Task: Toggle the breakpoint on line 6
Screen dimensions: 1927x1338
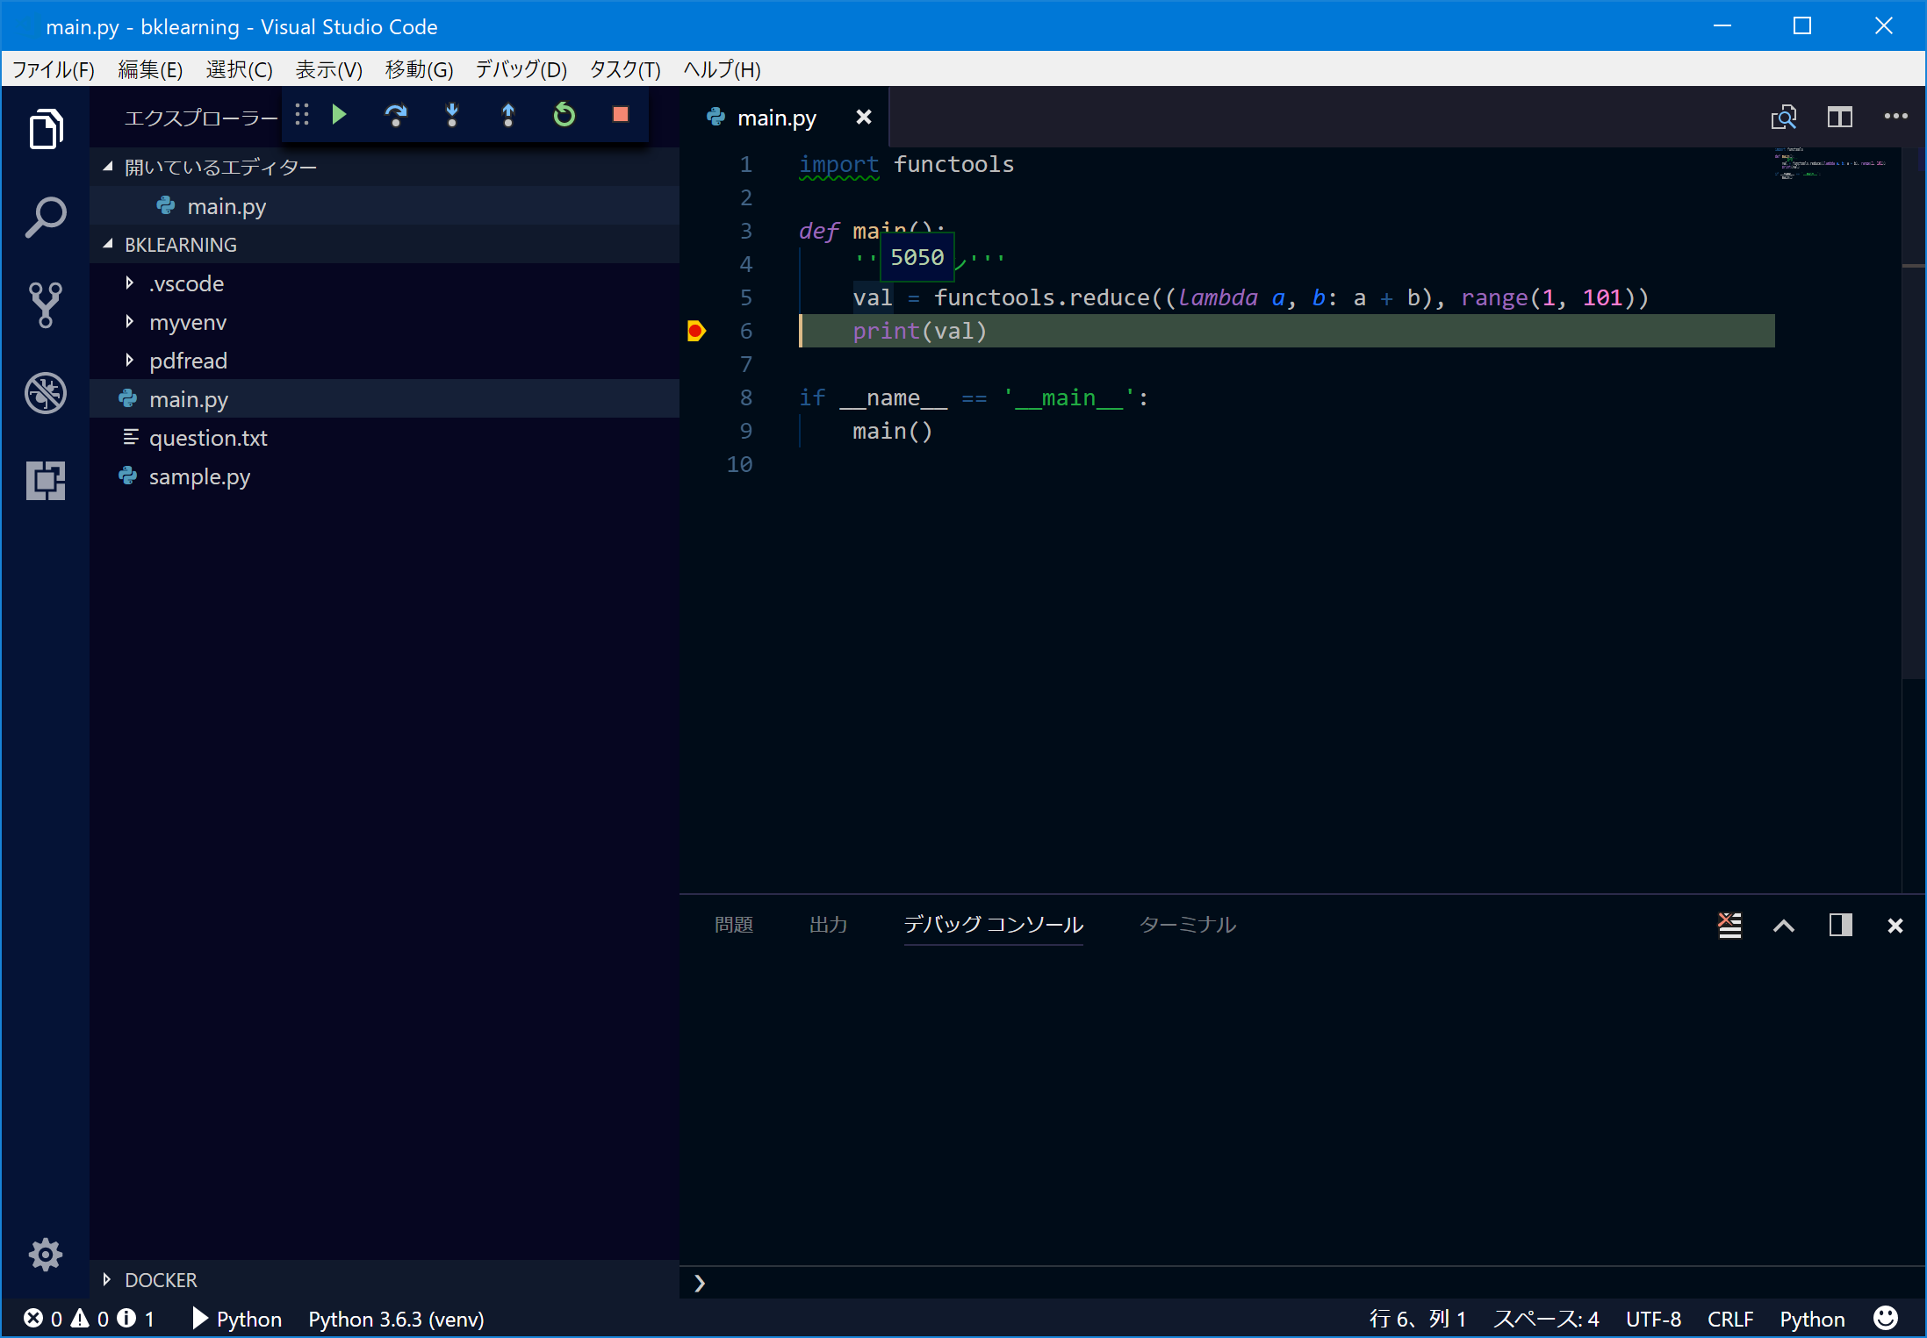Action: point(695,331)
